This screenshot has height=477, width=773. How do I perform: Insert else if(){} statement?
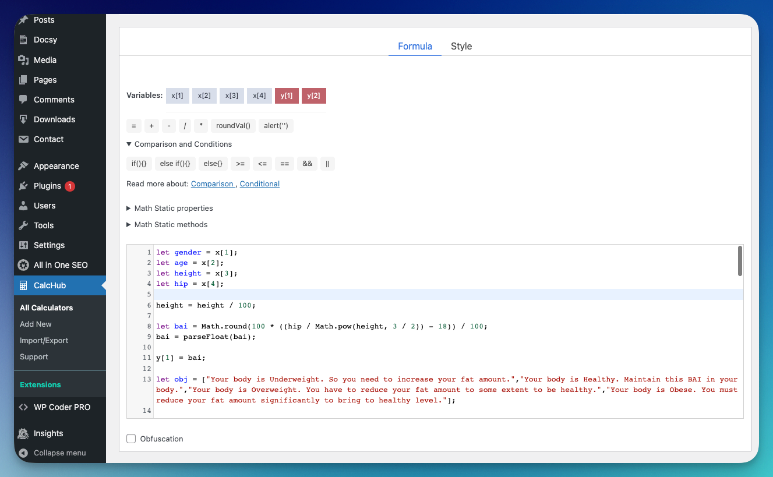(x=175, y=164)
